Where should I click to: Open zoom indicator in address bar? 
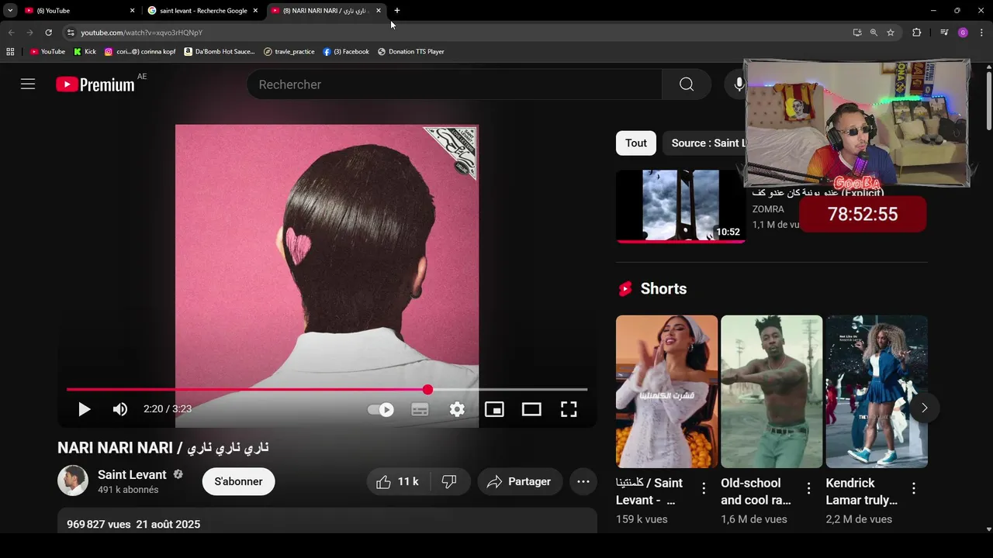[874, 33]
